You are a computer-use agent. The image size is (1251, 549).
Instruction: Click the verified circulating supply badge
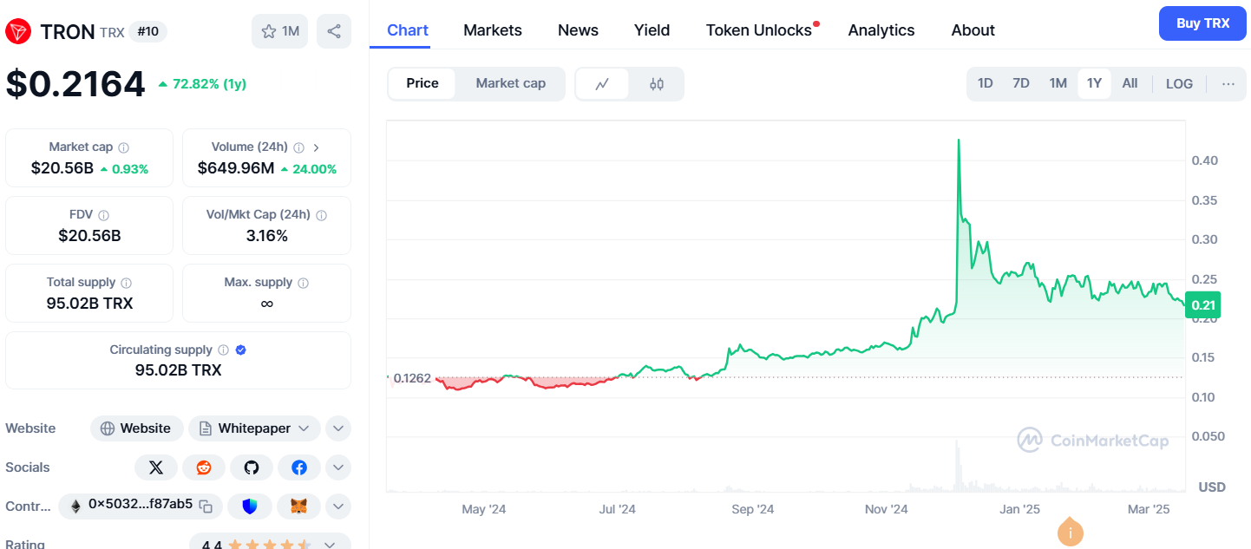pyautogui.click(x=241, y=350)
